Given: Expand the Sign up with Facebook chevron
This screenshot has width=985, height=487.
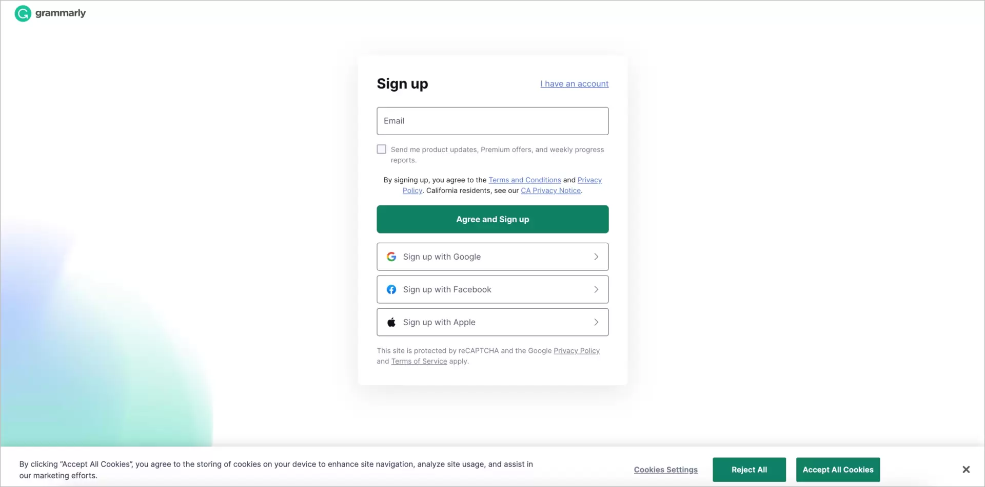Looking at the screenshot, I should 596,289.
